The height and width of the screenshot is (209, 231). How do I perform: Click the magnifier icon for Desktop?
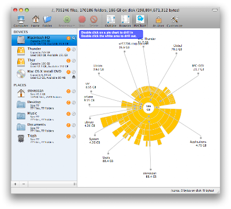click(x=73, y=102)
